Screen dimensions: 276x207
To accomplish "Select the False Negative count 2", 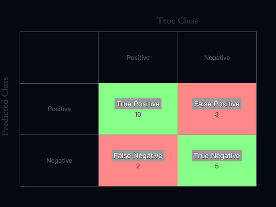I will point(138,166).
